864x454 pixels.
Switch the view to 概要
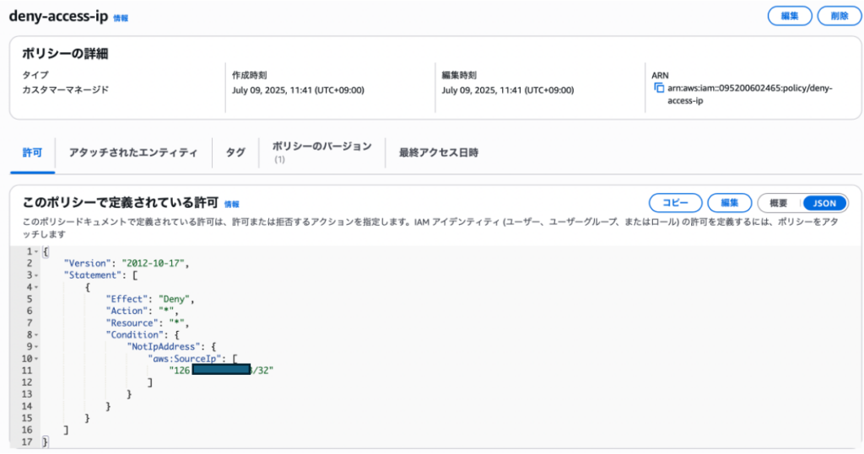(779, 203)
